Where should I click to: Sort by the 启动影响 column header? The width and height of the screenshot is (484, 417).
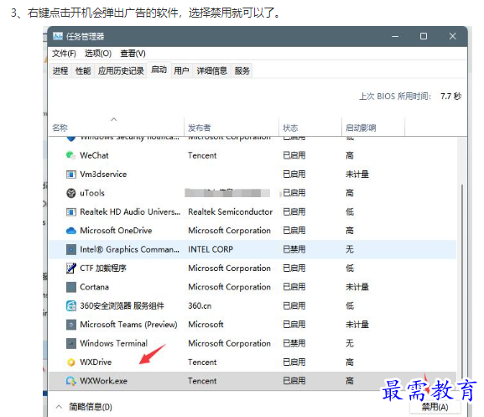361,128
